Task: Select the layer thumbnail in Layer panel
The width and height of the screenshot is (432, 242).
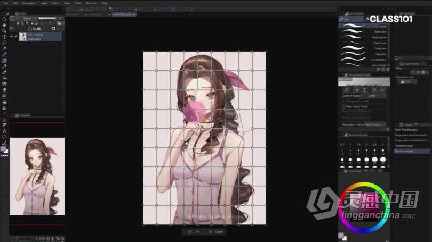Action: tap(22, 36)
